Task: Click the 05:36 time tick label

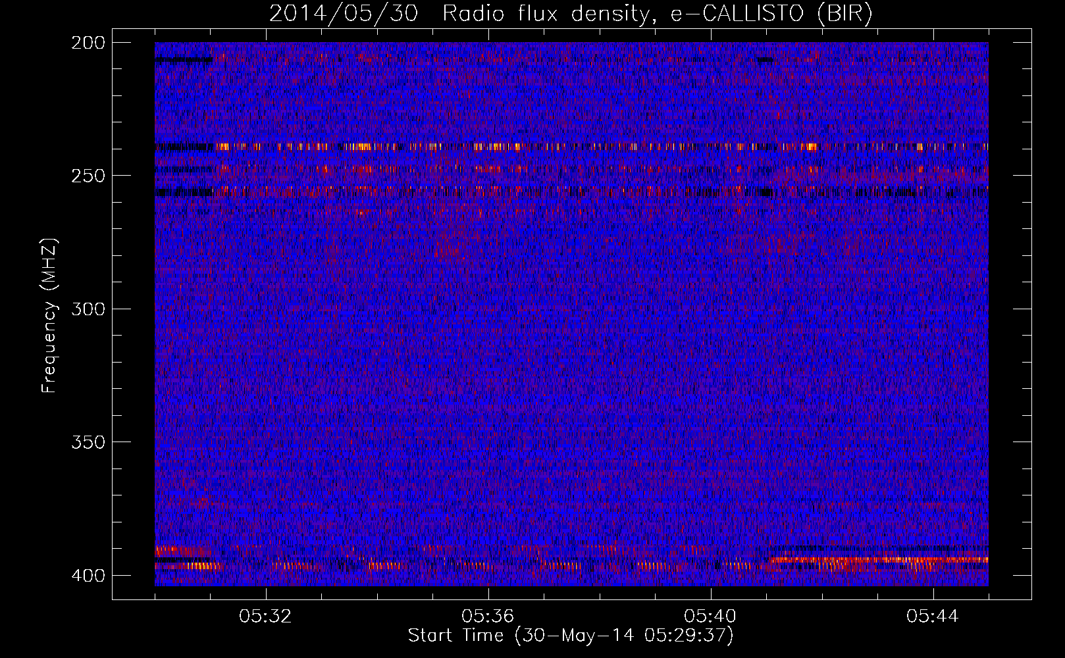Action: pyautogui.click(x=488, y=617)
